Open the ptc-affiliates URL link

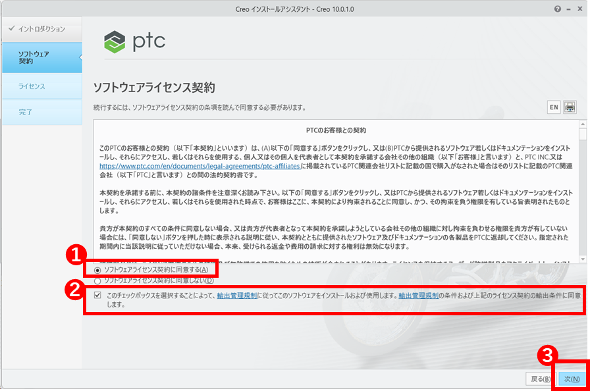pyautogui.click(x=200, y=168)
